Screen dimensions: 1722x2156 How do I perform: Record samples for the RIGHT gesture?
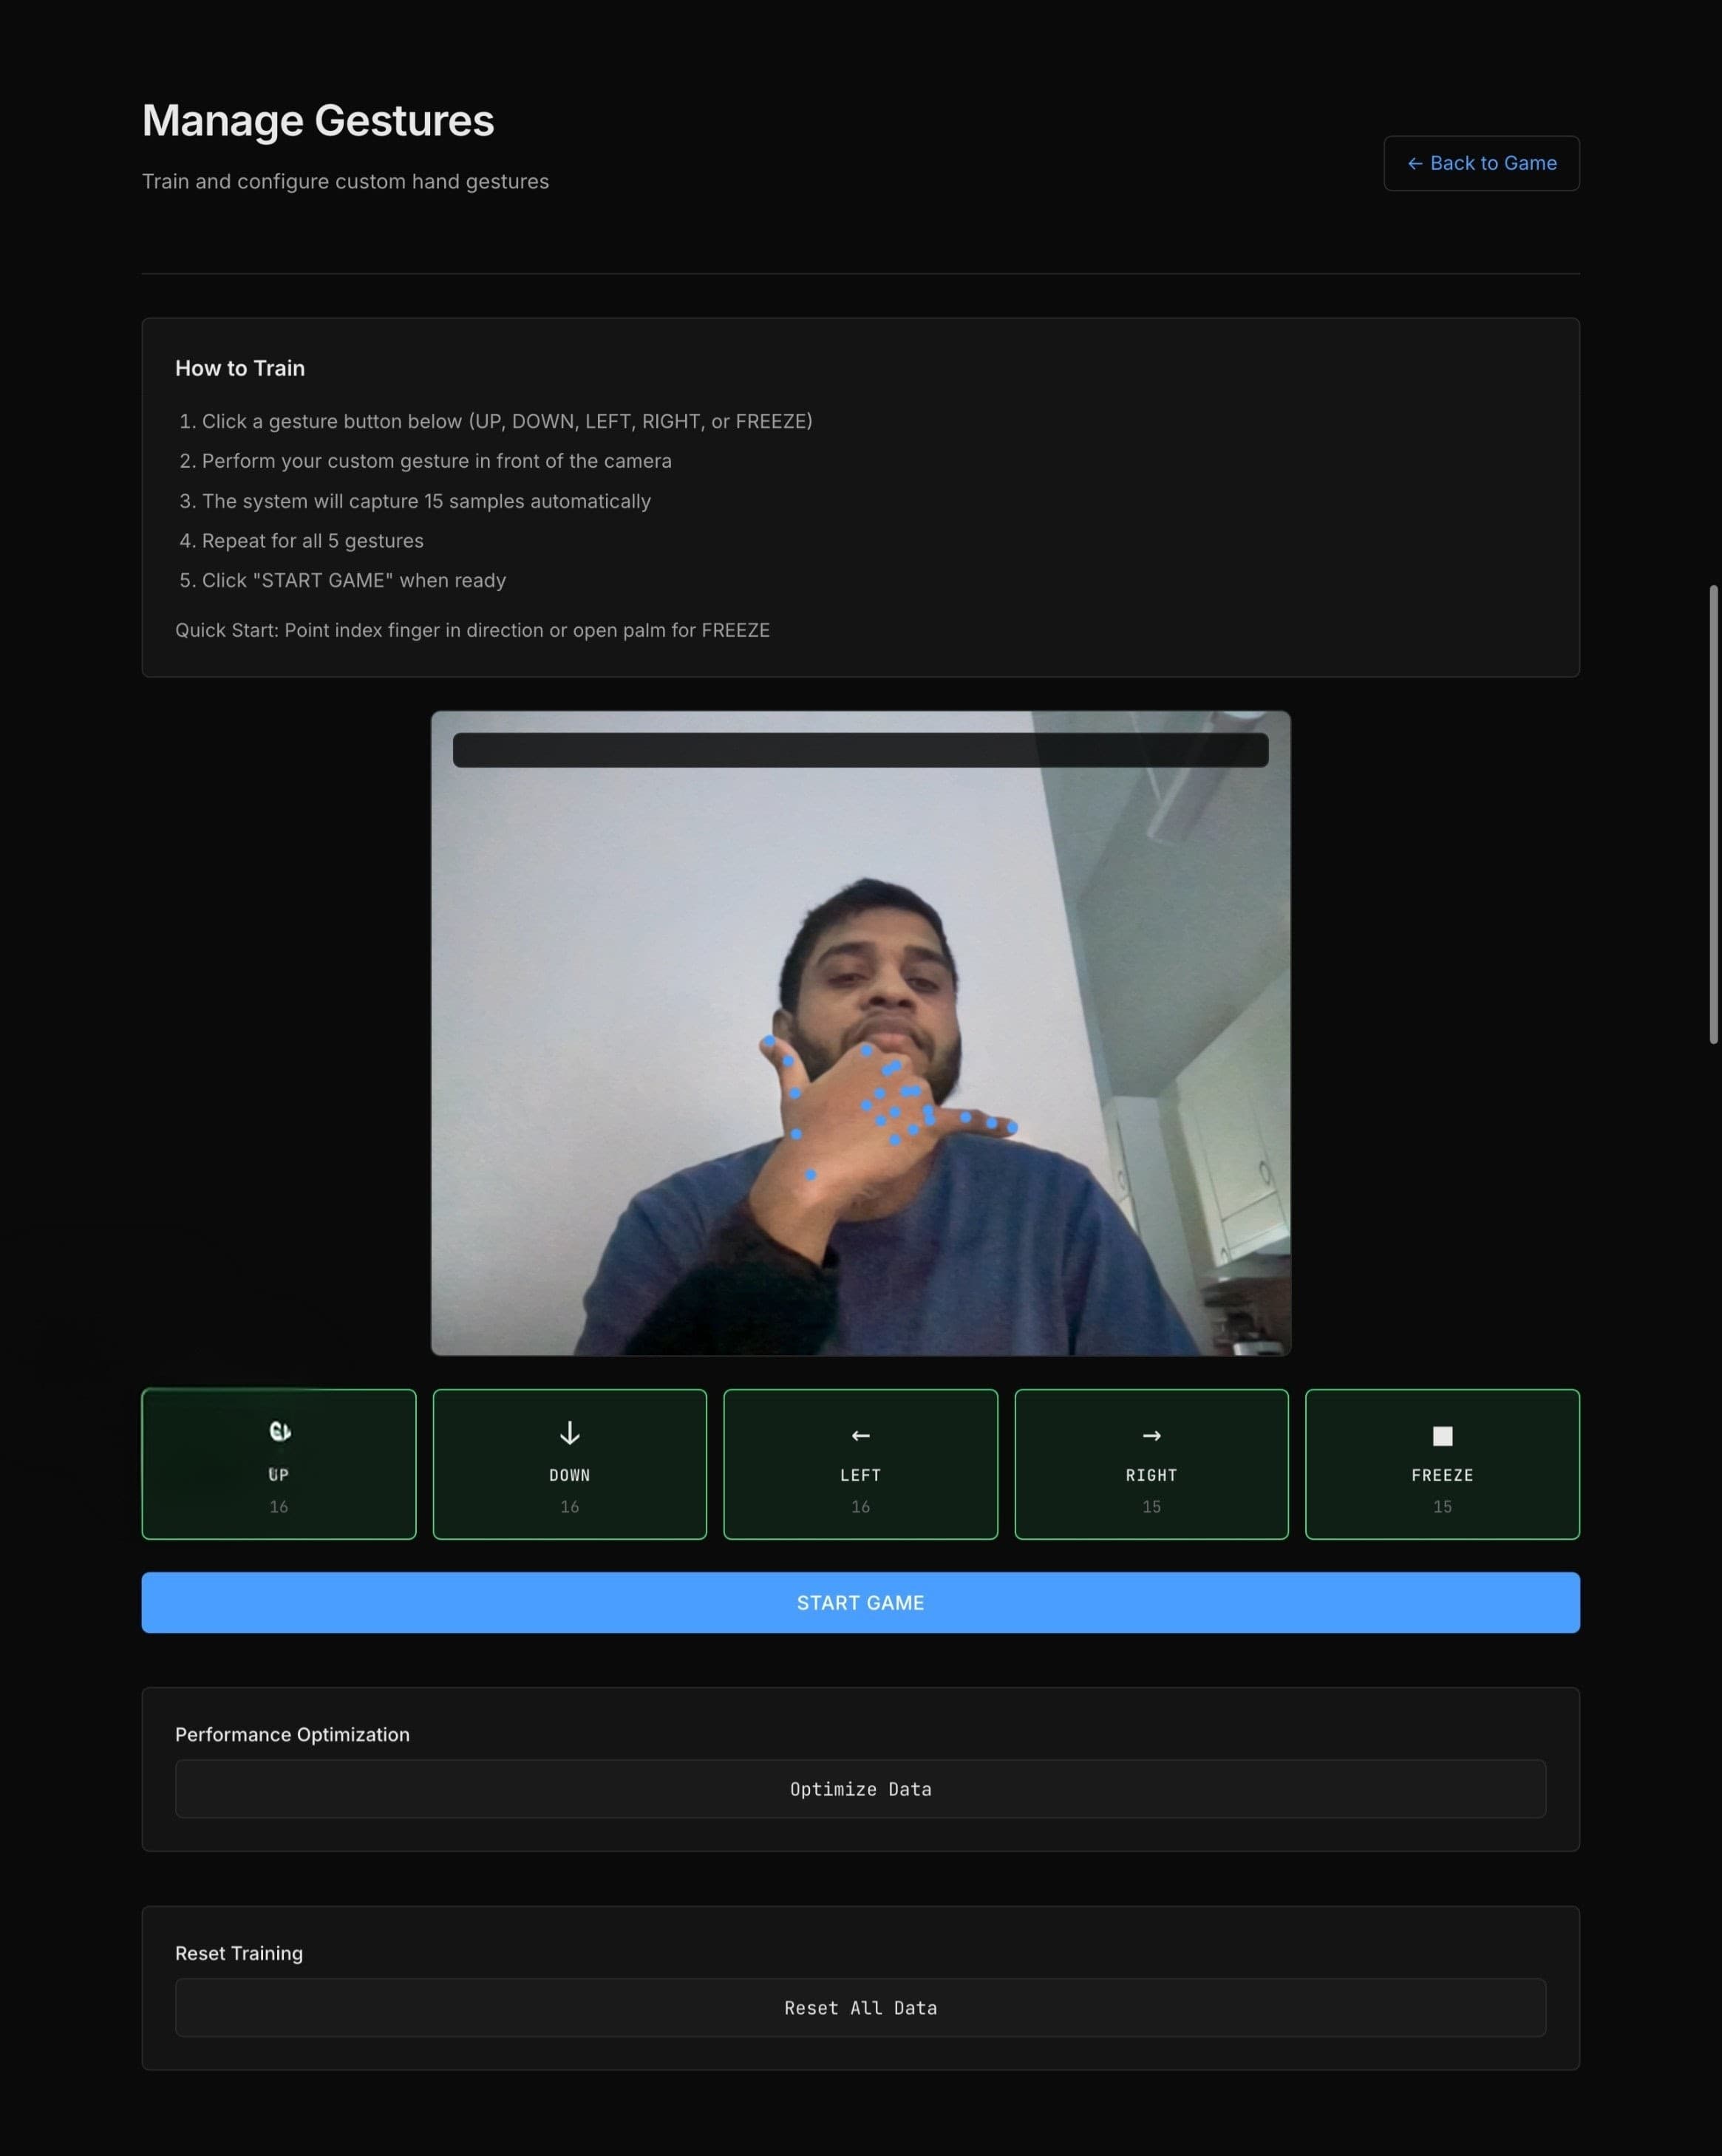(1151, 1464)
